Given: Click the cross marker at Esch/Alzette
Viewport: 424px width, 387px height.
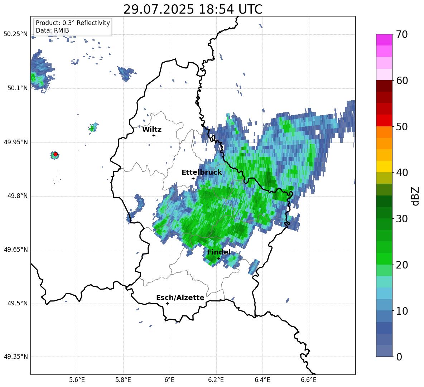Looking at the screenshot, I should [167, 304].
